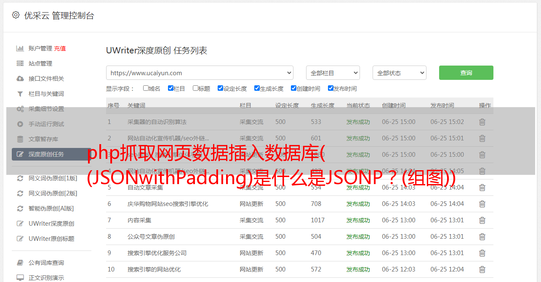Delete the task 自动文章采集

tap(482, 187)
